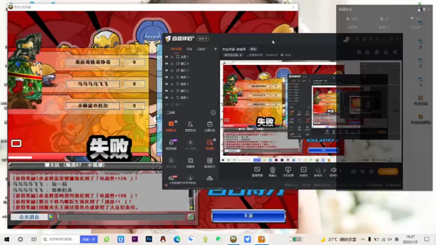436x245 pixels.
Task: Collapse toolbox with circle minus icon
Action: (213, 113)
